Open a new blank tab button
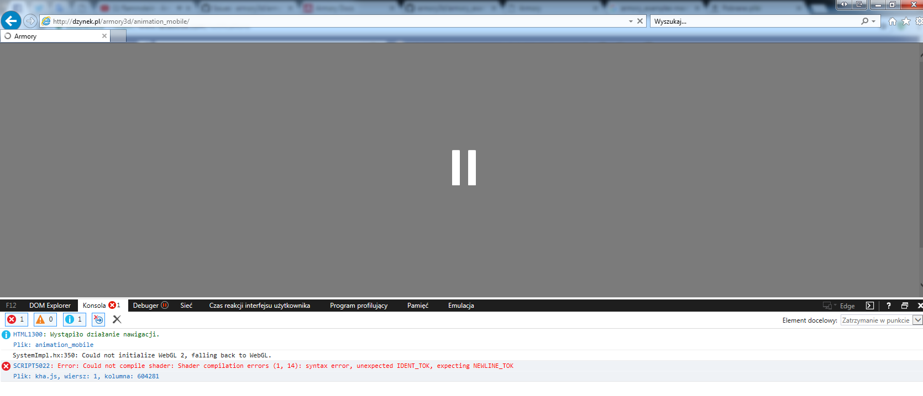 pos(118,36)
